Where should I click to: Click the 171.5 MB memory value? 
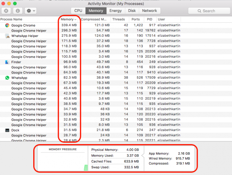coord(69,41)
